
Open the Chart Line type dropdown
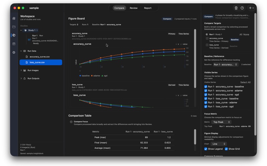pyautogui.click(x=219, y=144)
